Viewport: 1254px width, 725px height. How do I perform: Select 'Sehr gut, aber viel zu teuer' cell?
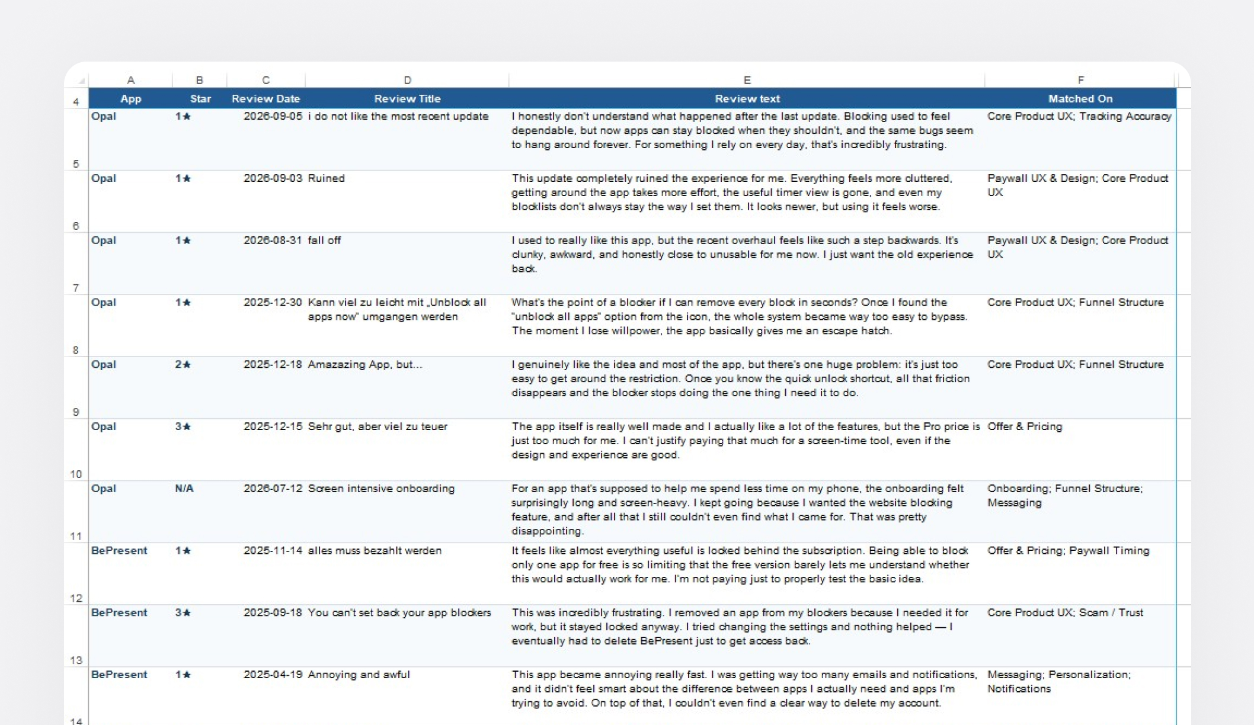407,450
